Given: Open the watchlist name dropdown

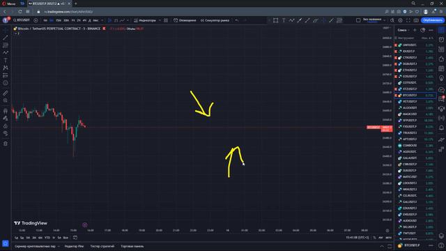Looking at the screenshot, I should [403, 30].
